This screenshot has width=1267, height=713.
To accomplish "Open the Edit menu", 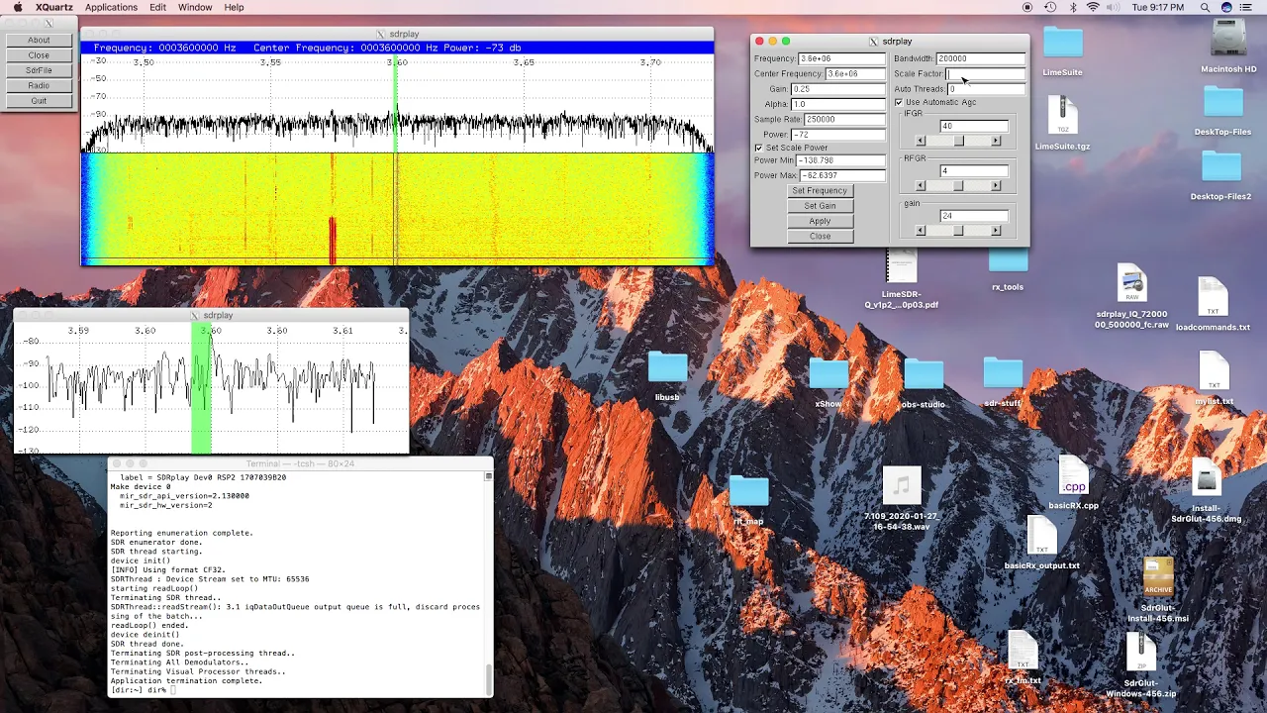I will click(x=157, y=7).
